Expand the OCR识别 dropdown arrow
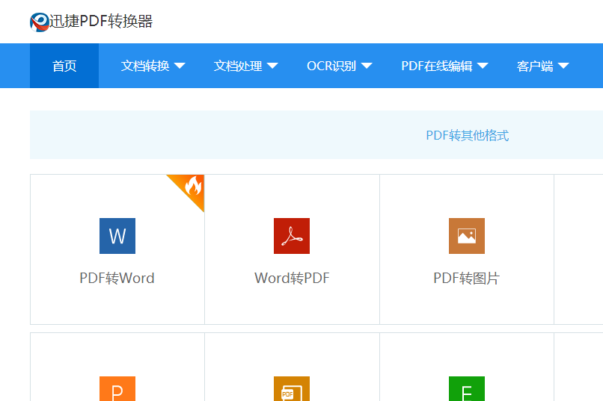Screen dimensions: 603x401 tap(367, 66)
